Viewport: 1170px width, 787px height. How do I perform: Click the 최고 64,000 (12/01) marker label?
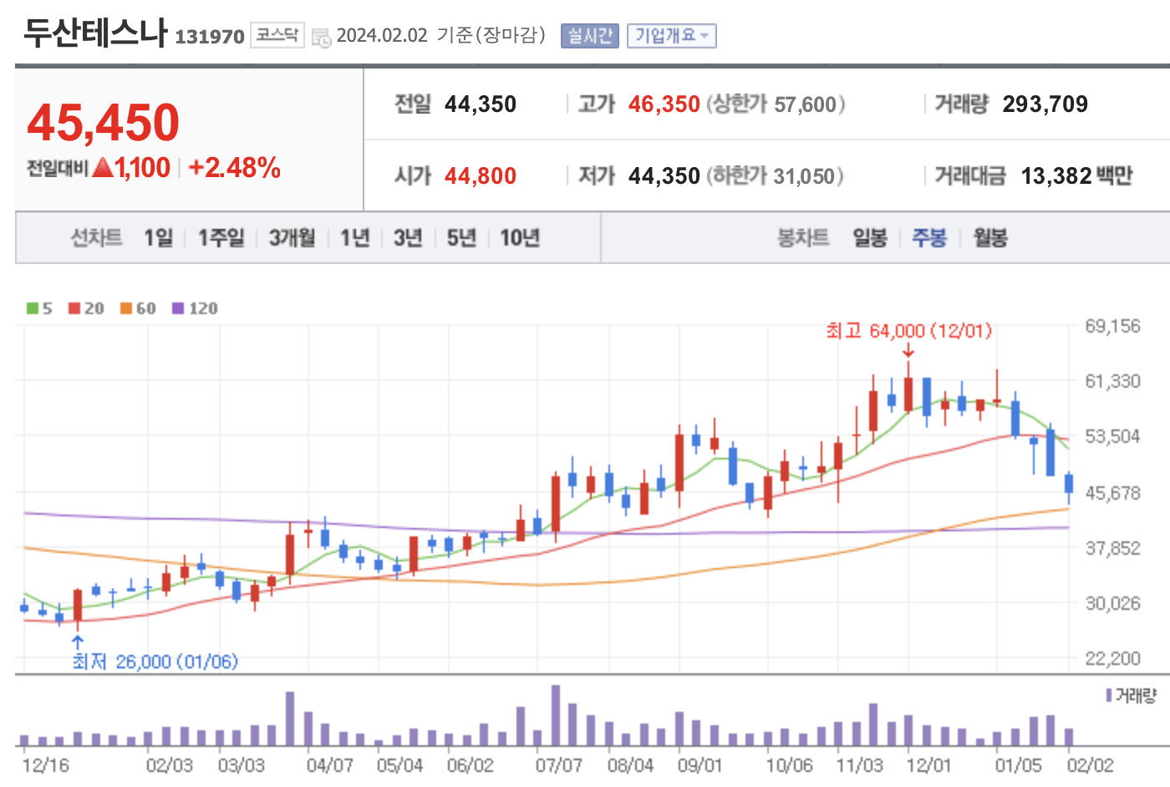908,331
